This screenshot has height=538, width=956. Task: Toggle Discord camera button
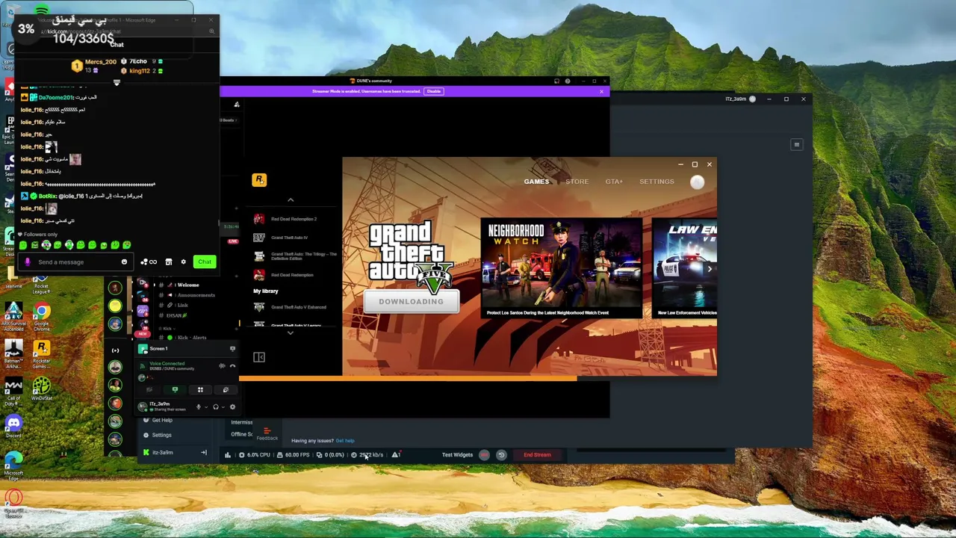149,389
